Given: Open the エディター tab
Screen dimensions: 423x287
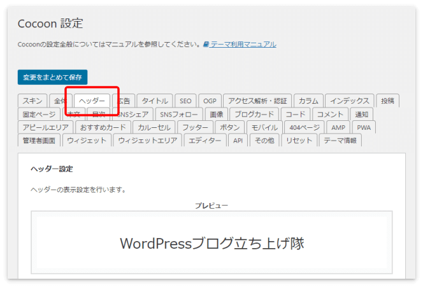Looking at the screenshot, I should coord(205,140).
